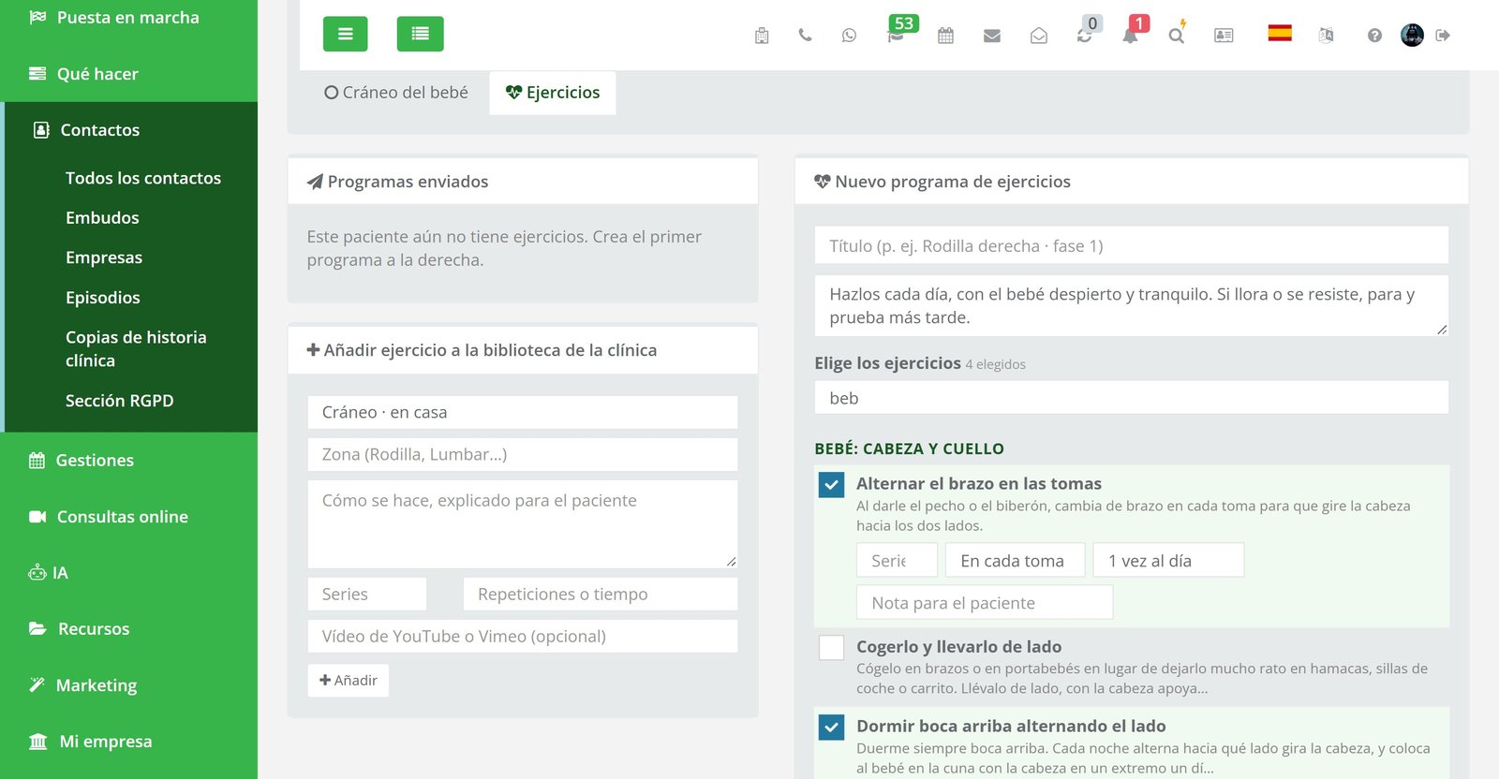The image size is (1499, 779).
Task: Click the ID card icon in top bar
Action: coord(1224,36)
